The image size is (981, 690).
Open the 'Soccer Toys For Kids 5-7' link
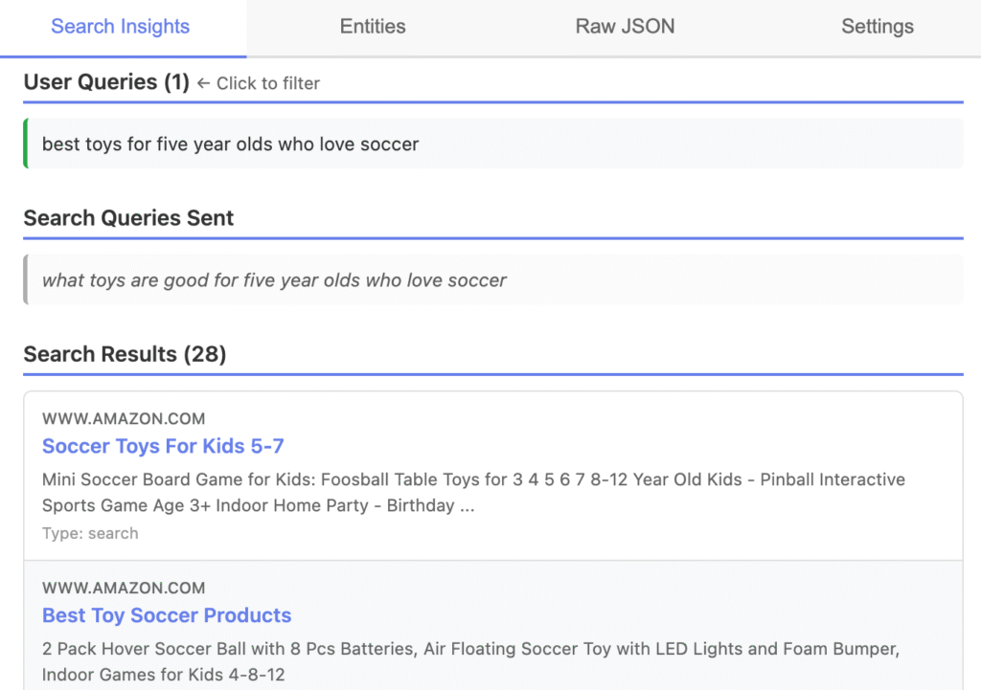[x=163, y=446]
